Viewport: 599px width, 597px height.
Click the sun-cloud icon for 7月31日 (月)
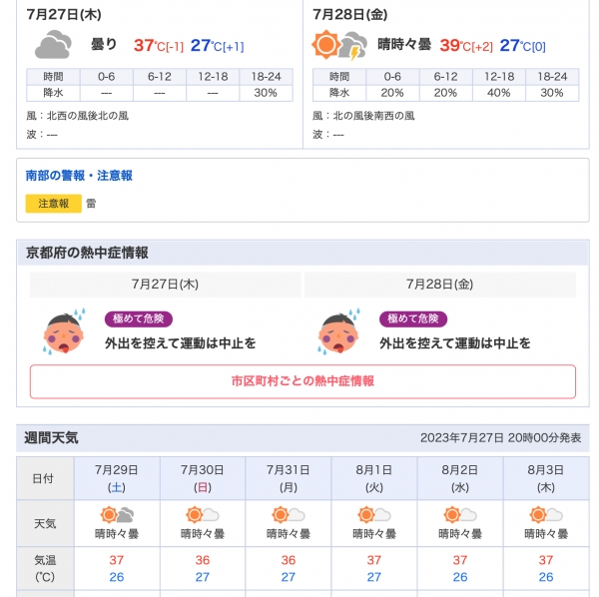pyautogui.click(x=289, y=515)
